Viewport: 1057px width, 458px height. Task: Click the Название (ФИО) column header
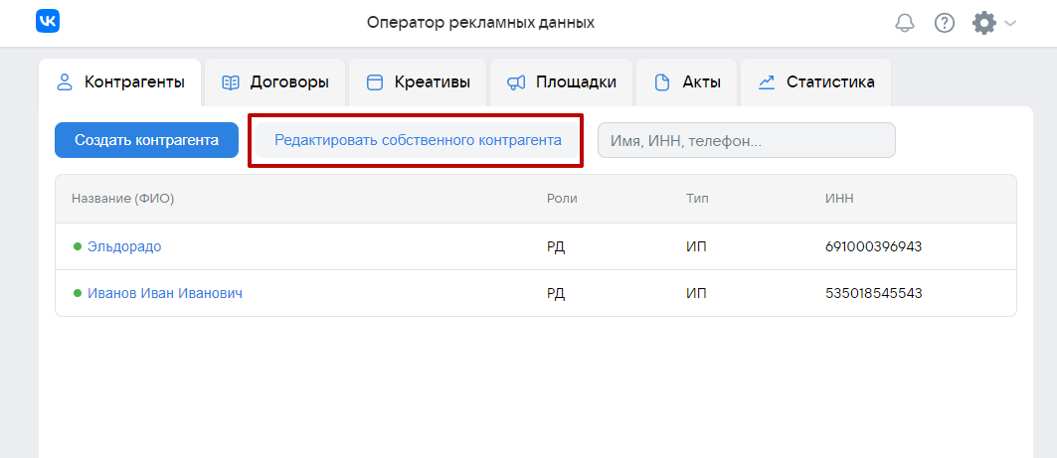tap(122, 199)
